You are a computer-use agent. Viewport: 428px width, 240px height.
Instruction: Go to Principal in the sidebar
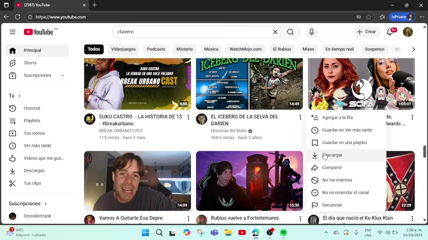(x=37, y=50)
